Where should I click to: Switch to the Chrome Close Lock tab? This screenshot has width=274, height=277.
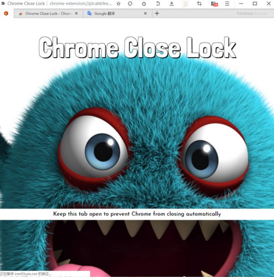(48, 13)
